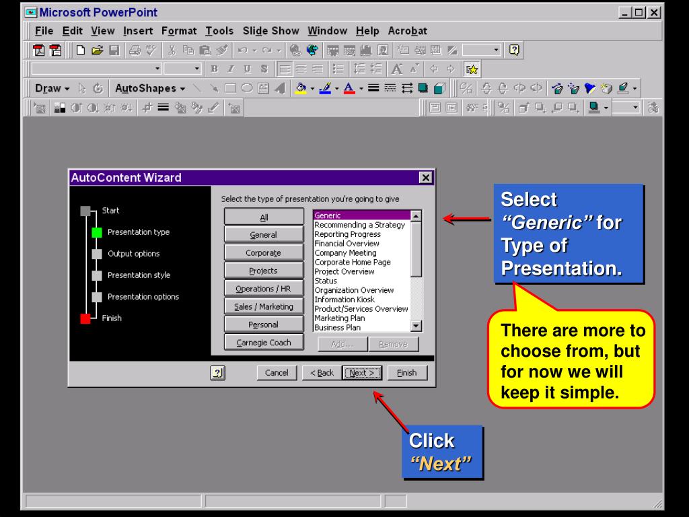
Task: Click the Copy icon
Action: tap(188, 50)
